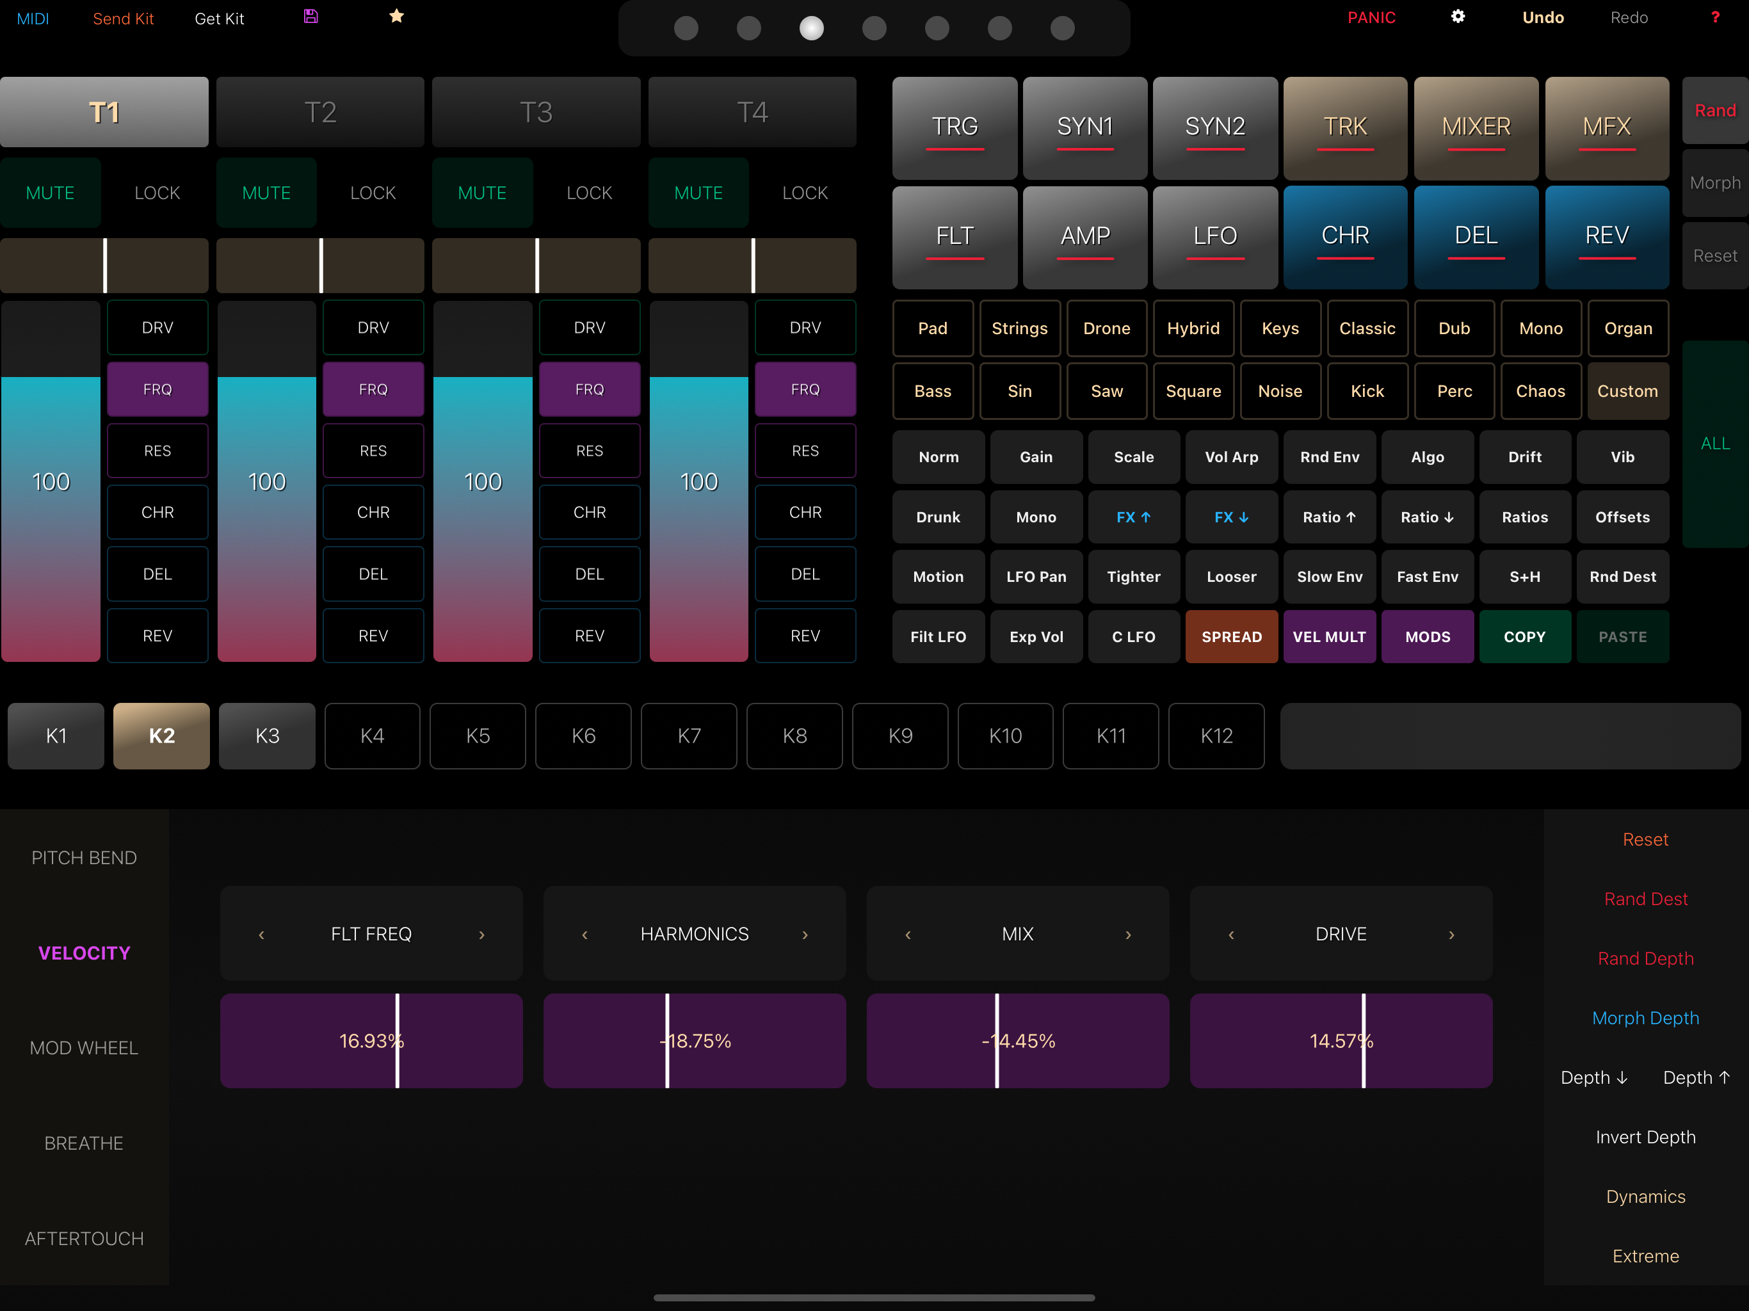Switch to track tab T4

click(752, 112)
